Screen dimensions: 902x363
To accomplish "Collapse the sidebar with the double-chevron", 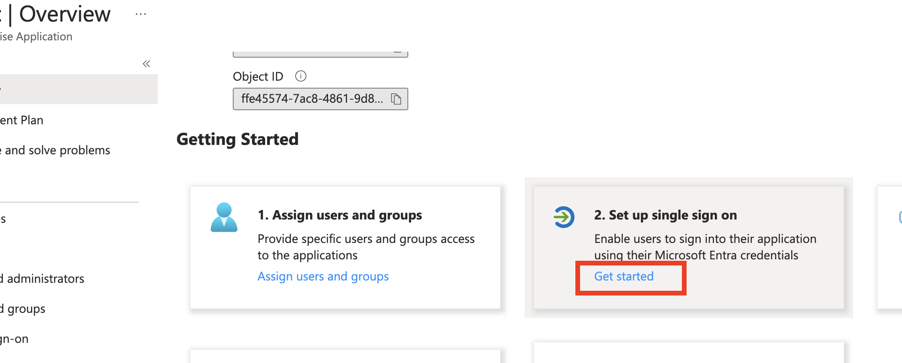I will (x=146, y=64).
